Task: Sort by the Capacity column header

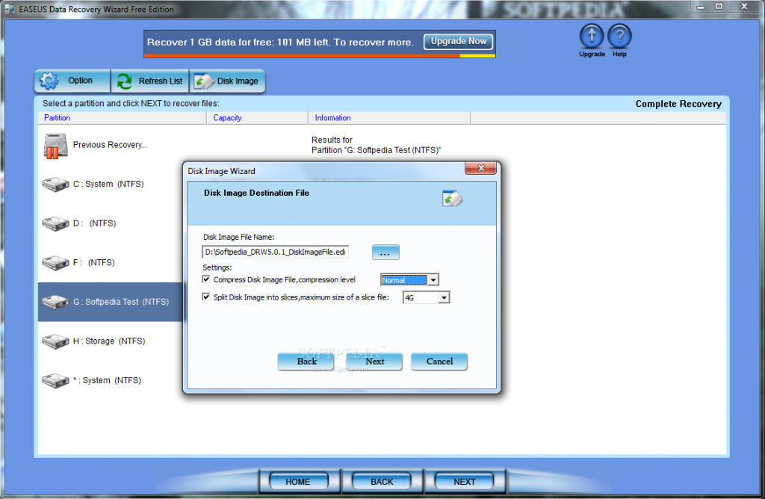Action: (258, 118)
